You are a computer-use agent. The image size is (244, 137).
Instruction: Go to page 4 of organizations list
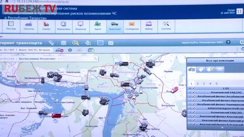click(210, 84)
